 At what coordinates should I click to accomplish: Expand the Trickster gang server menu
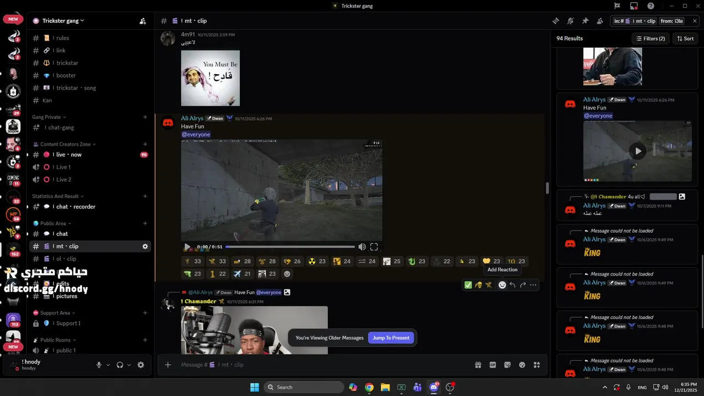tap(63, 21)
